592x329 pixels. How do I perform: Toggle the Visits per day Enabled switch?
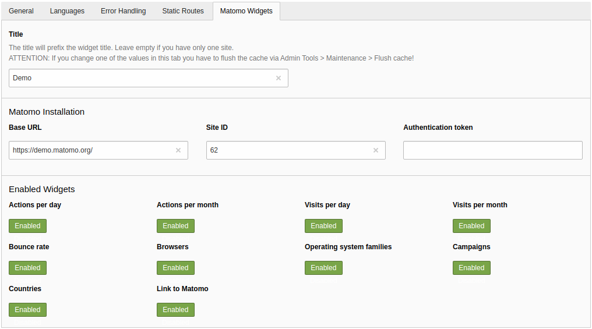coord(323,226)
